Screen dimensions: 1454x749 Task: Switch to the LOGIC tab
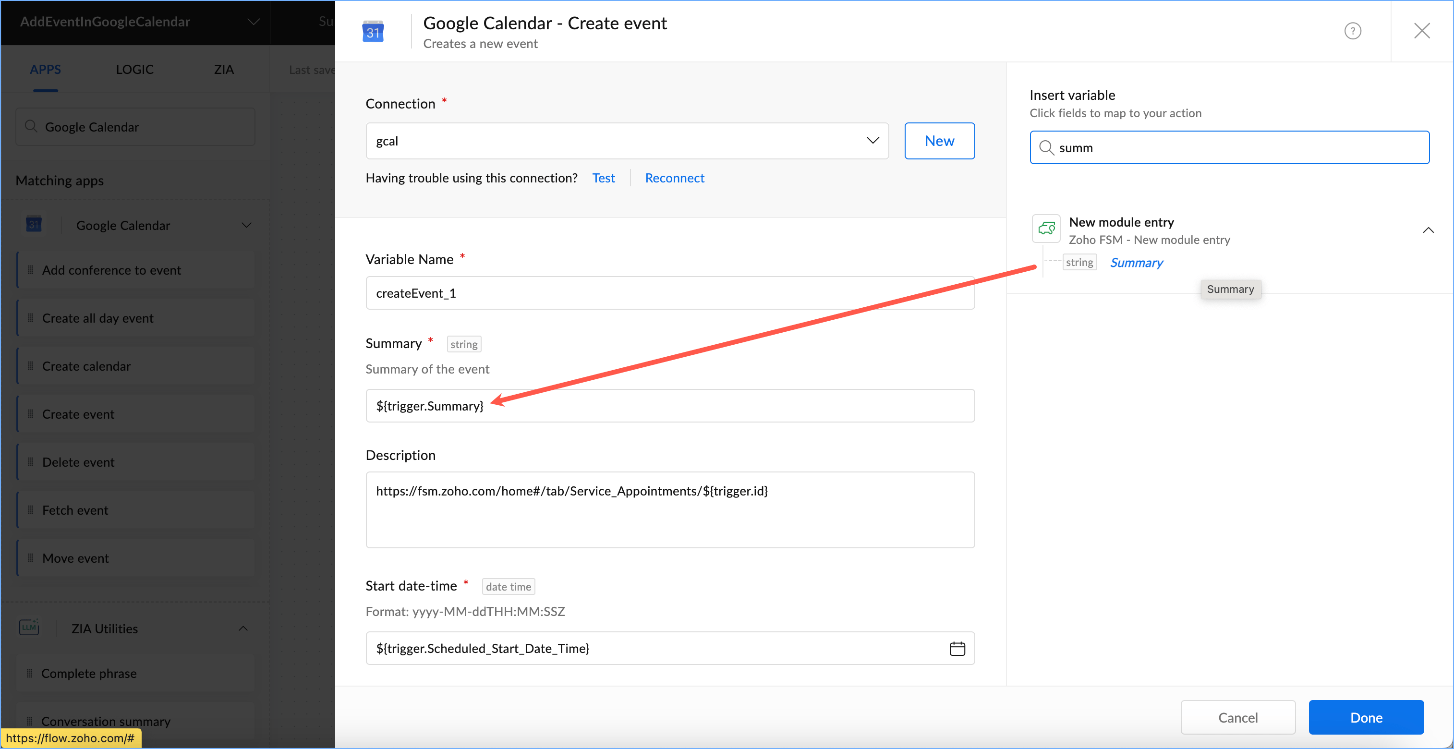tap(134, 70)
